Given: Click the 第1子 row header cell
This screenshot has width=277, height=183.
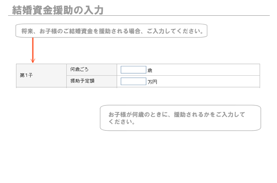Looking at the screenshot, I should tap(41, 75).
